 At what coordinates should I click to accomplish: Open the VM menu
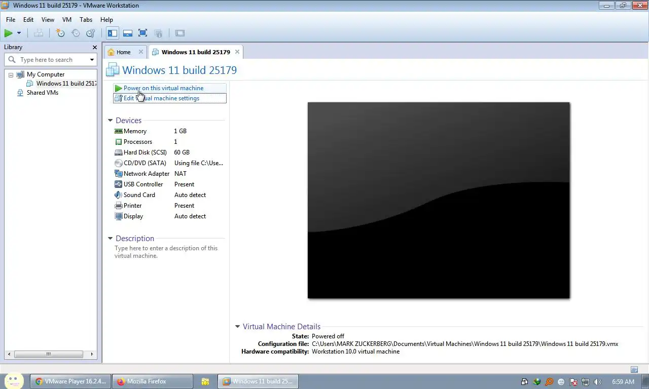[x=67, y=20]
